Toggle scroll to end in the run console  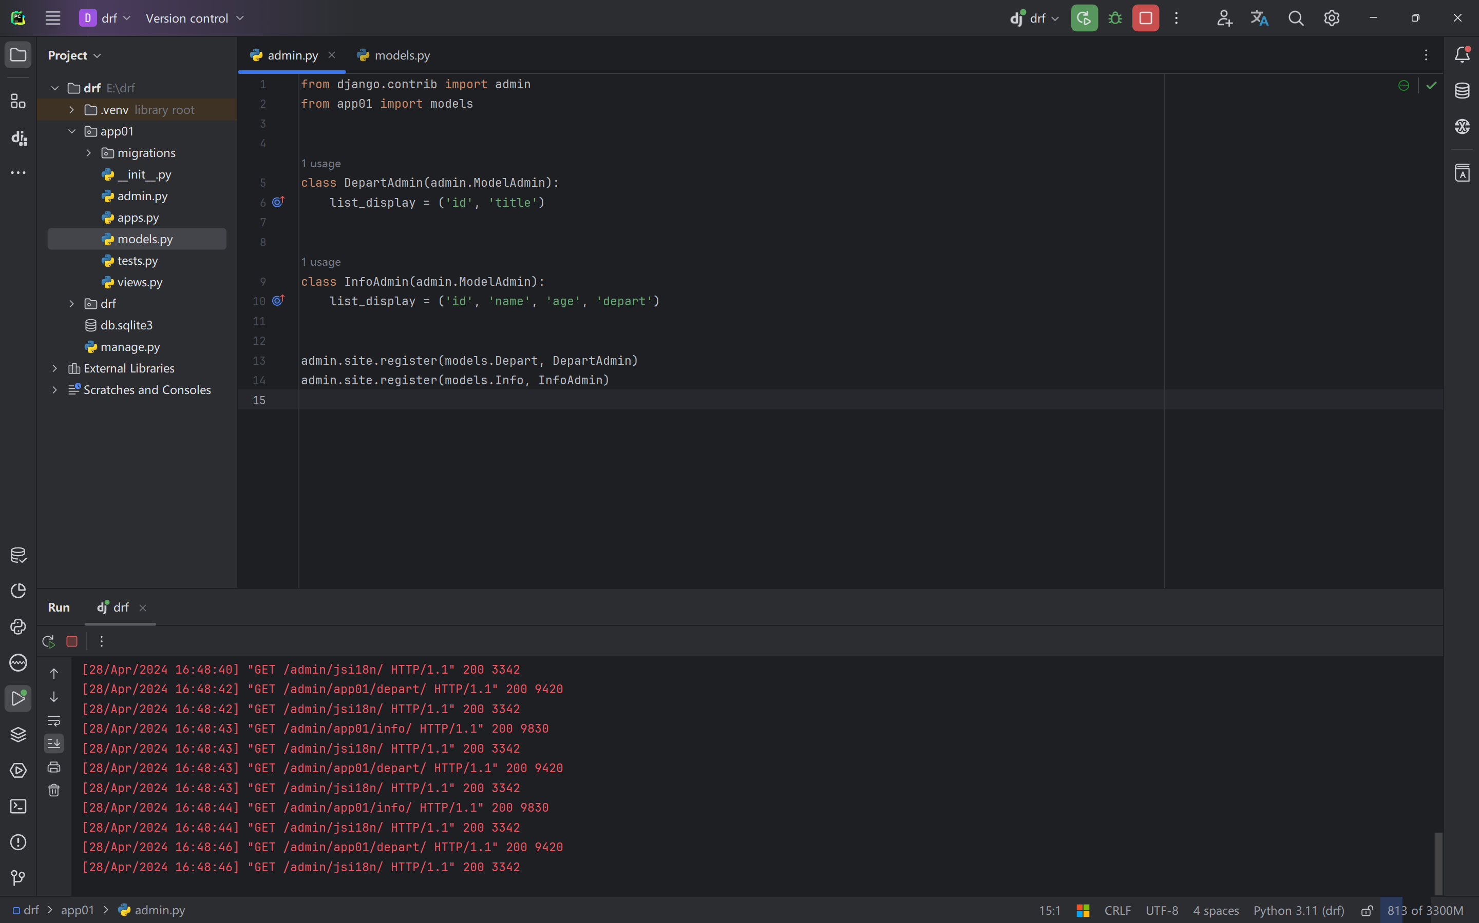[x=54, y=743]
